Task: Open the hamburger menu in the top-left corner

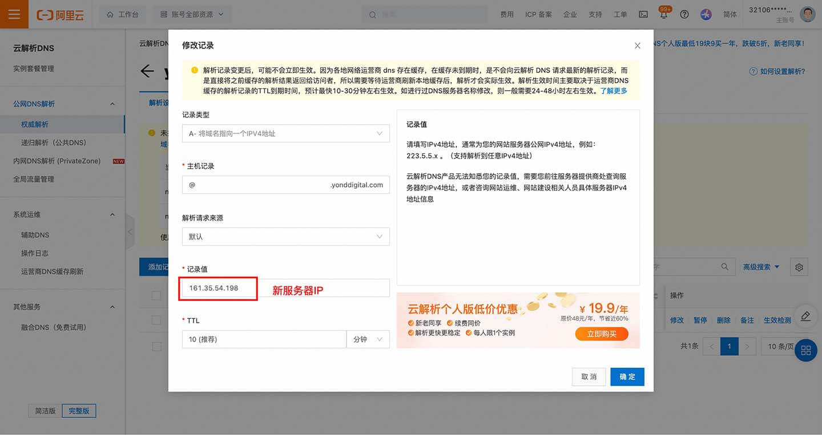Action: click(x=14, y=14)
